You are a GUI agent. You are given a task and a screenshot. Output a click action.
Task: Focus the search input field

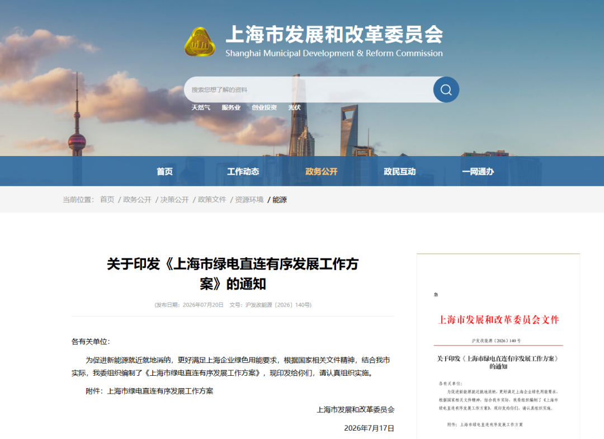coord(309,89)
